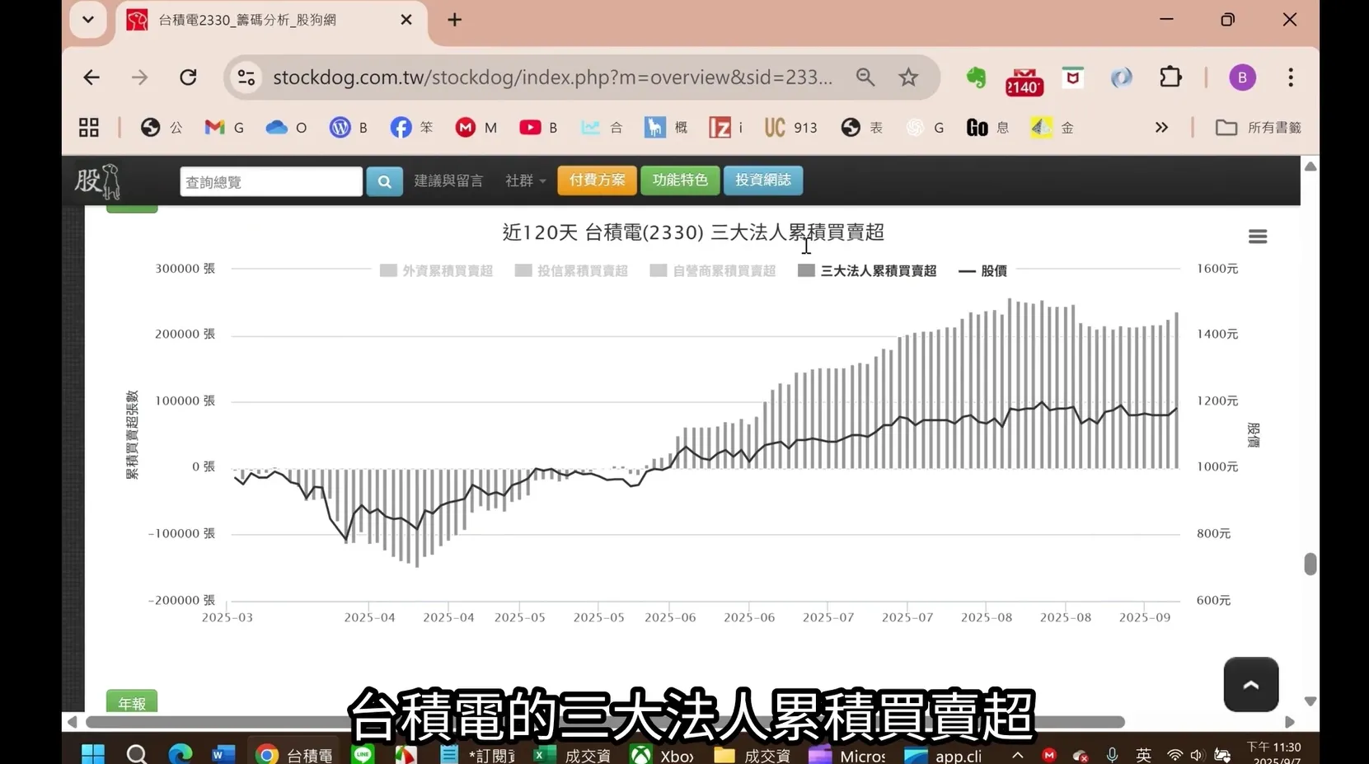Image resolution: width=1369 pixels, height=764 pixels.
Task: Click the Evernote elephant extension icon
Action: coord(976,77)
